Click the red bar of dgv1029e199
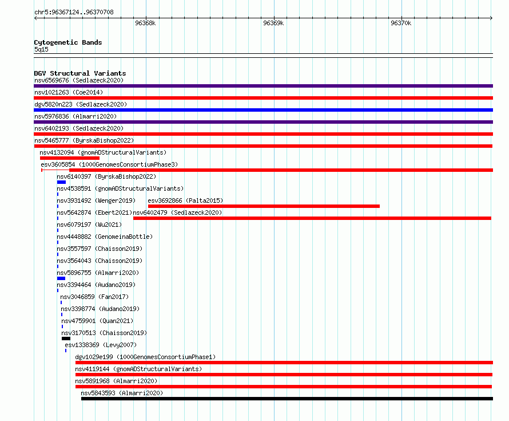The width and height of the screenshot is (509, 421). point(284,363)
